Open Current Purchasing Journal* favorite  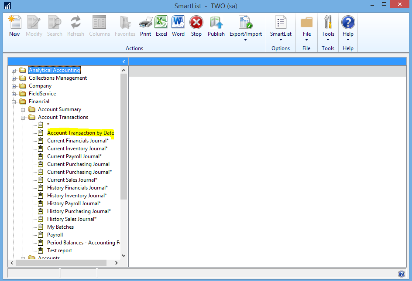(79, 172)
